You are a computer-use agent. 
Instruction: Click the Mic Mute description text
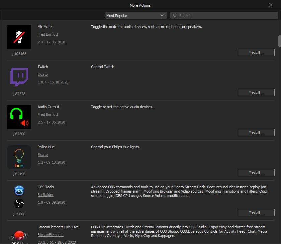click(147, 27)
